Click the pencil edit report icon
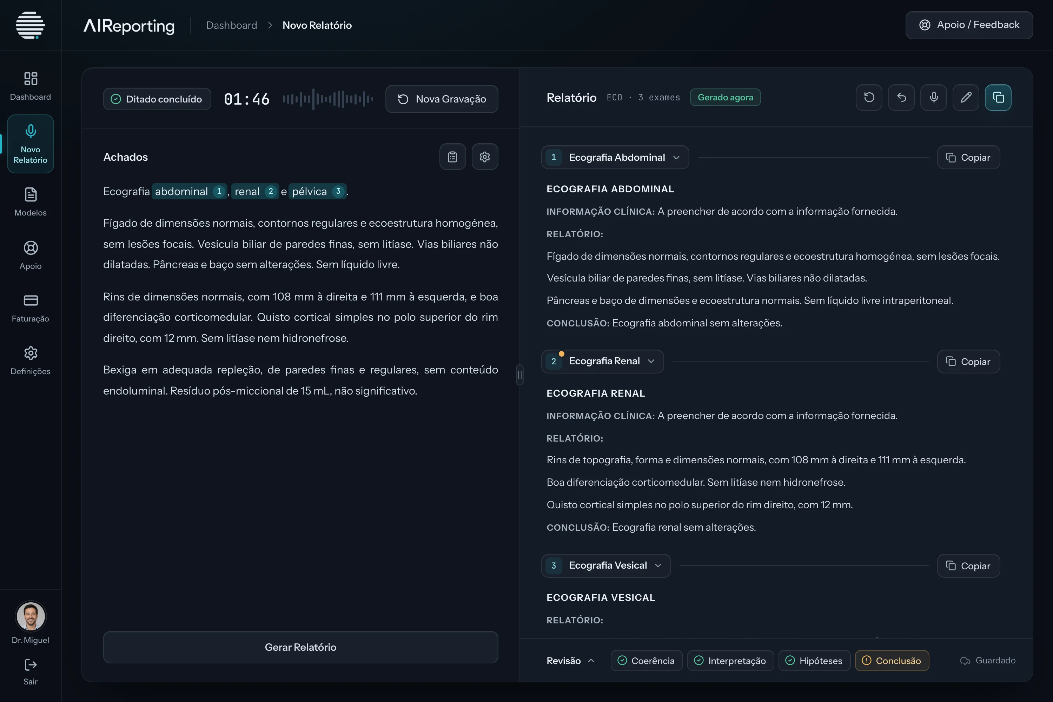 [966, 97]
